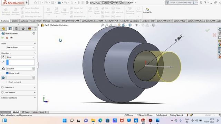
Task: Open the SolidCAM Part tab
Action: pos(112,21)
